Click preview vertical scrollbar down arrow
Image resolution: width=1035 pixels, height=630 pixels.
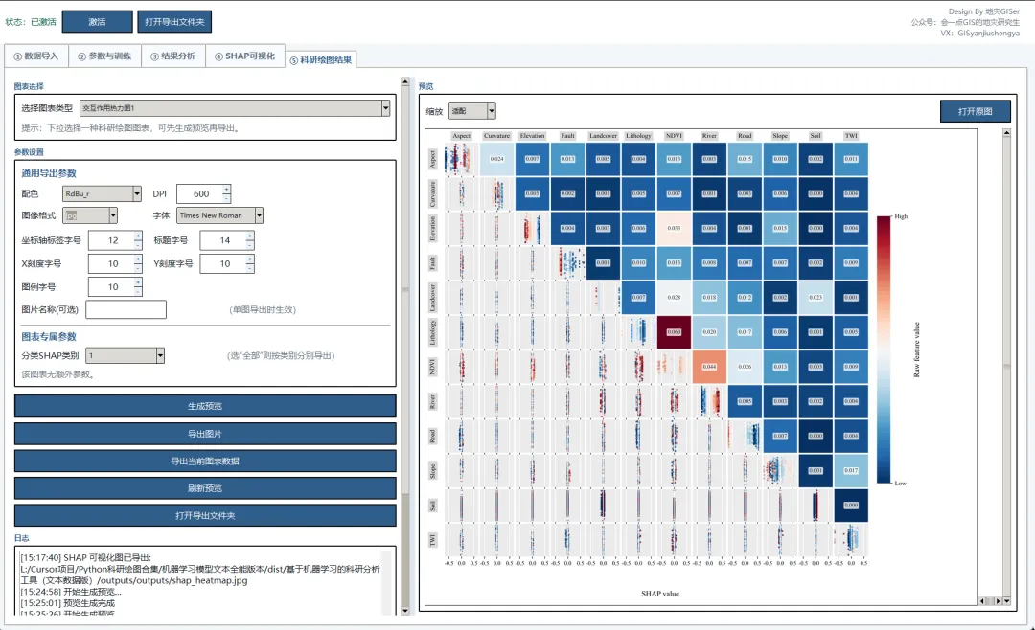tap(1006, 601)
